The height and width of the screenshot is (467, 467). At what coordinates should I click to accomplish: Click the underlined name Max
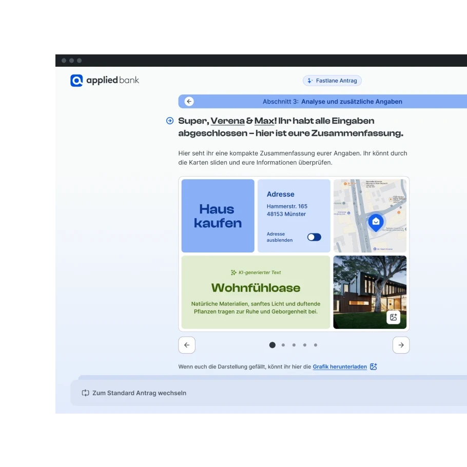point(264,121)
